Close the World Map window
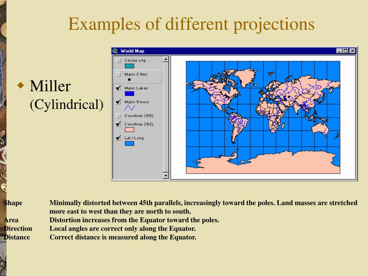The width and height of the screenshot is (368, 276). coord(353,51)
